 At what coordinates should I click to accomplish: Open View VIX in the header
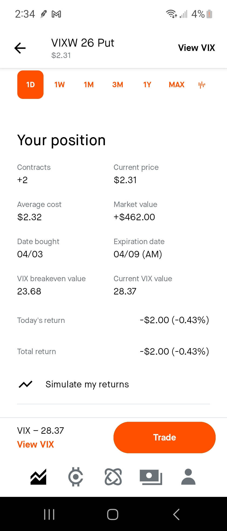pos(196,48)
